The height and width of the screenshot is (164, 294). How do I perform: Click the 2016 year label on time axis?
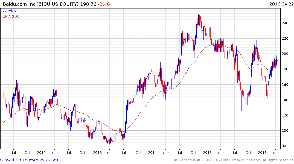[x=262, y=153]
